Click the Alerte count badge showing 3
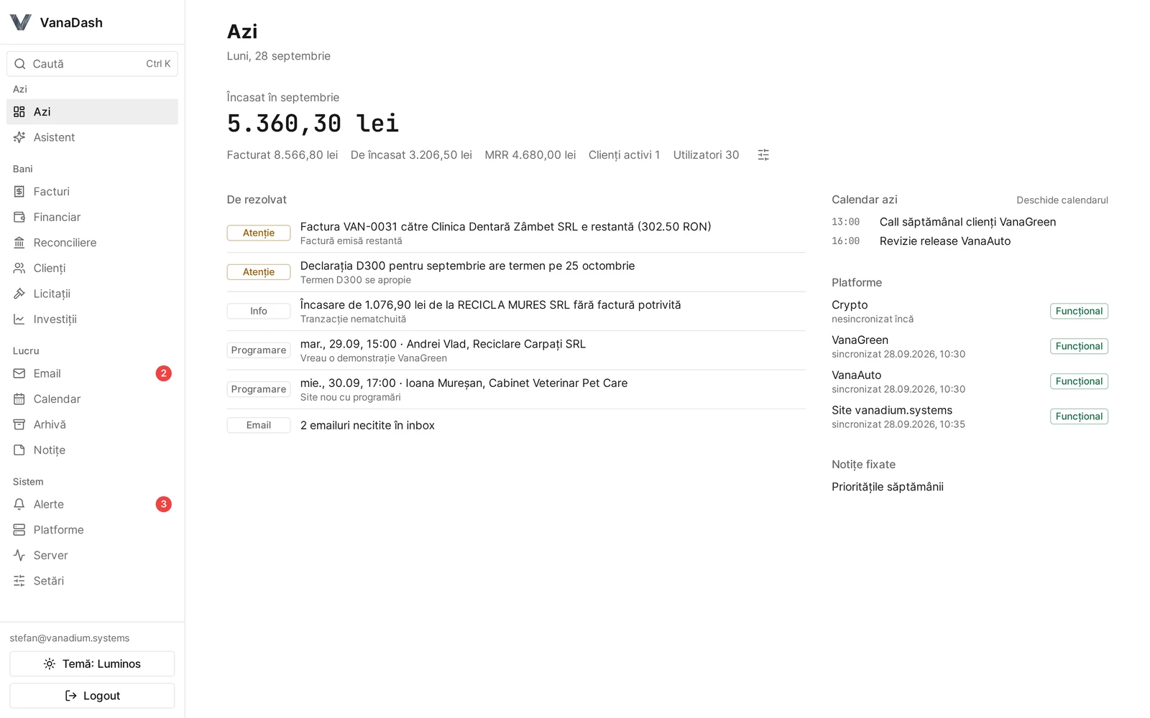Screen dimensions: 1150x718 coord(164,504)
